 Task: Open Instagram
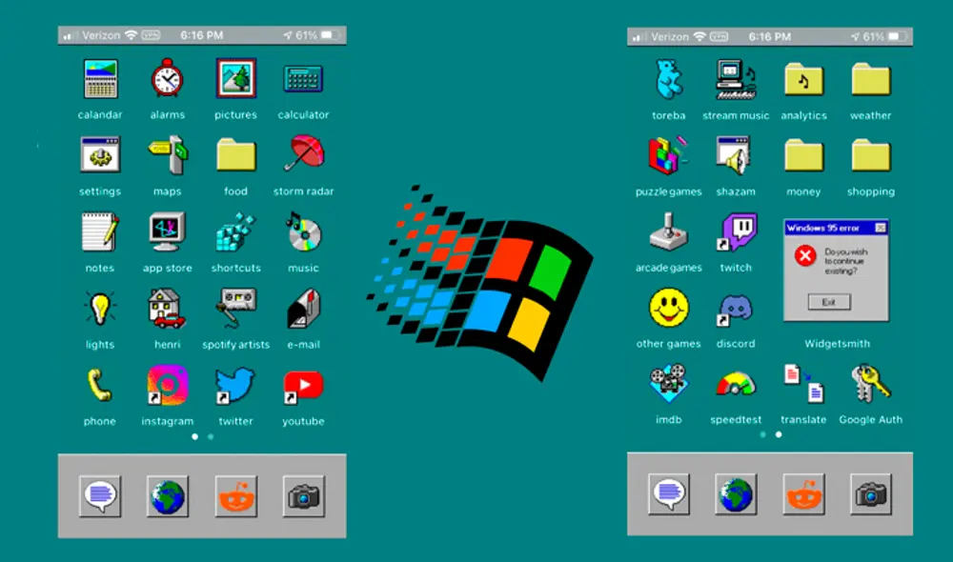pos(168,386)
